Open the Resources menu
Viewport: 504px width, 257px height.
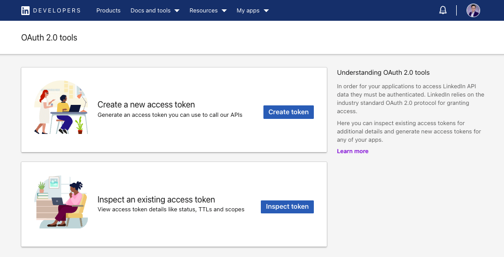coord(208,10)
